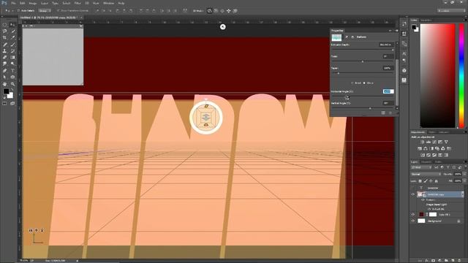Image resolution: width=468 pixels, height=263 pixels.
Task: Select the Crop tool
Action: pyautogui.click(x=5, y=37)
